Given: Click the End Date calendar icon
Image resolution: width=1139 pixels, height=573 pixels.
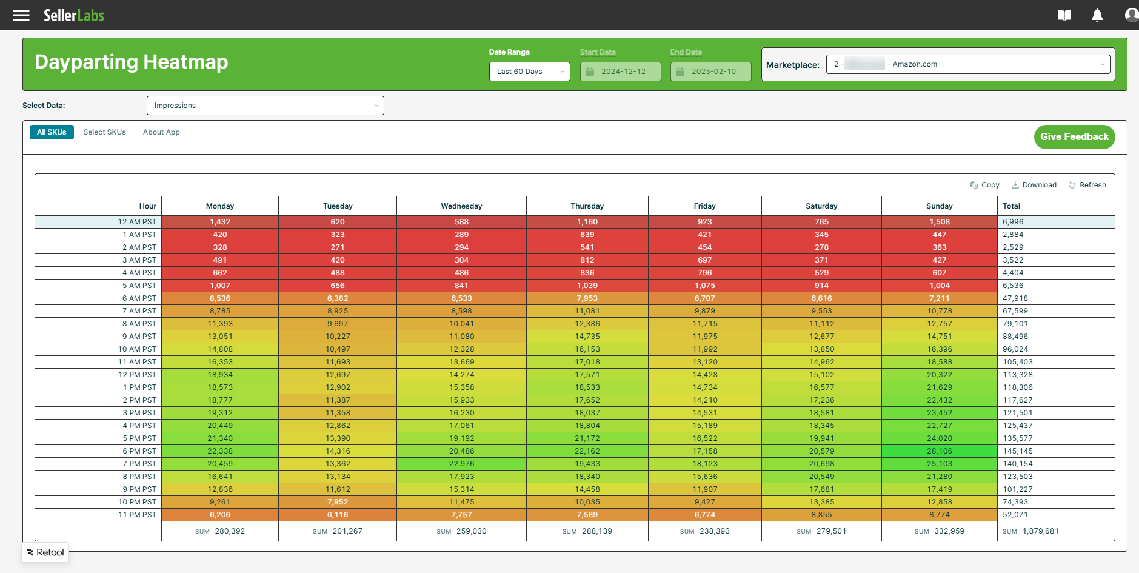Looking at the screenshot, I should pos(680,72).
